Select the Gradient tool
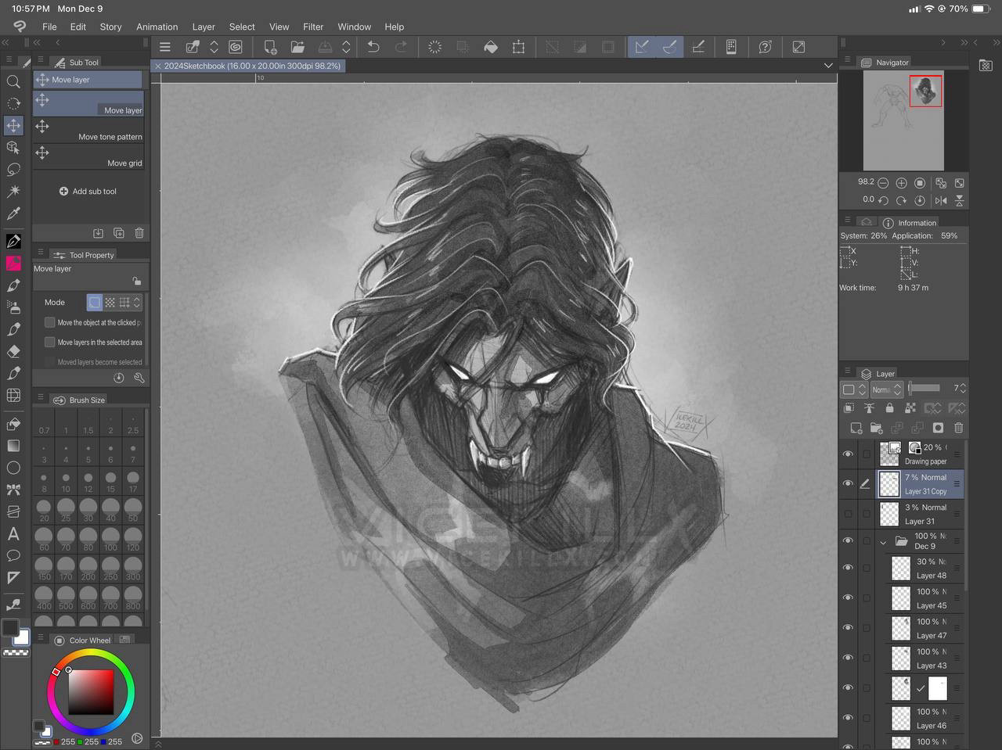 tap(13, 446)
